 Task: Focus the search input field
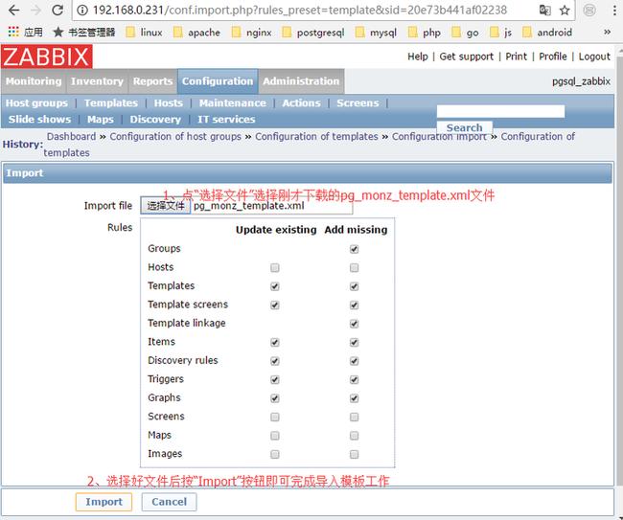tap(500, 111)
